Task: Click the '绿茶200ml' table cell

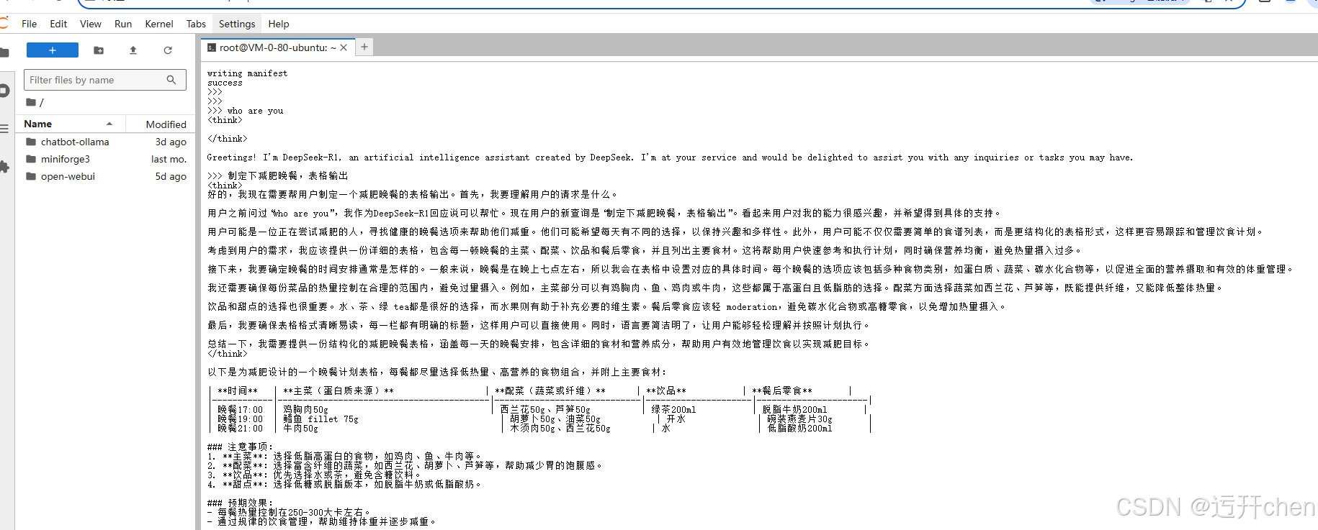Action: click(x=673, y=409)
